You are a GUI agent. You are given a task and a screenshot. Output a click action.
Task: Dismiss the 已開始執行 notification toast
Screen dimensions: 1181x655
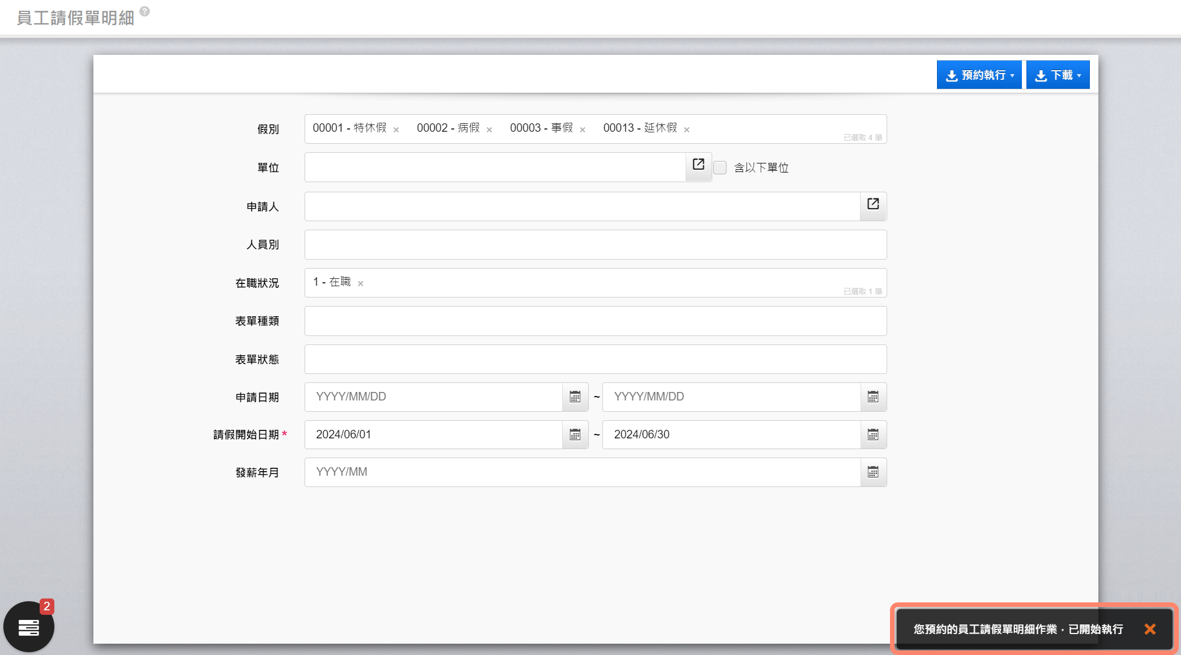[x=1150, y=629]
